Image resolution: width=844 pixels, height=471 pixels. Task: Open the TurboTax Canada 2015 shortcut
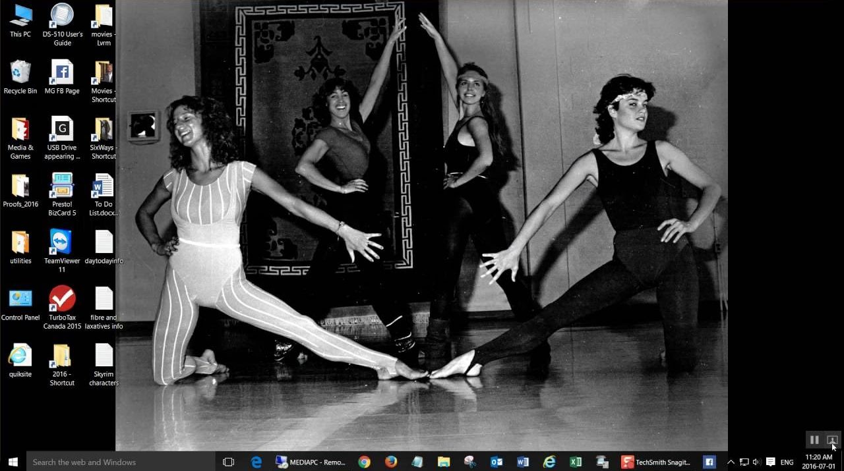62,300
